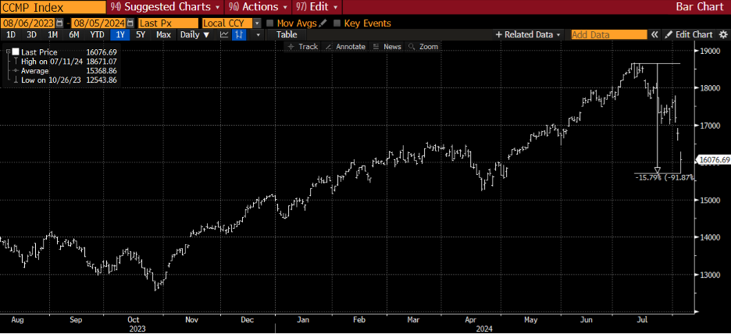731x334 pixels.
Task: Enable the Mov Avgs checkbox
Action: click(x=269, y=23)
